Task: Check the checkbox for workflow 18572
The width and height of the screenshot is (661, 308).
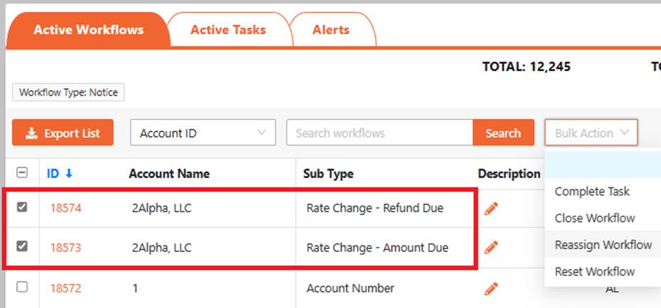Action: tap(22, 287)
